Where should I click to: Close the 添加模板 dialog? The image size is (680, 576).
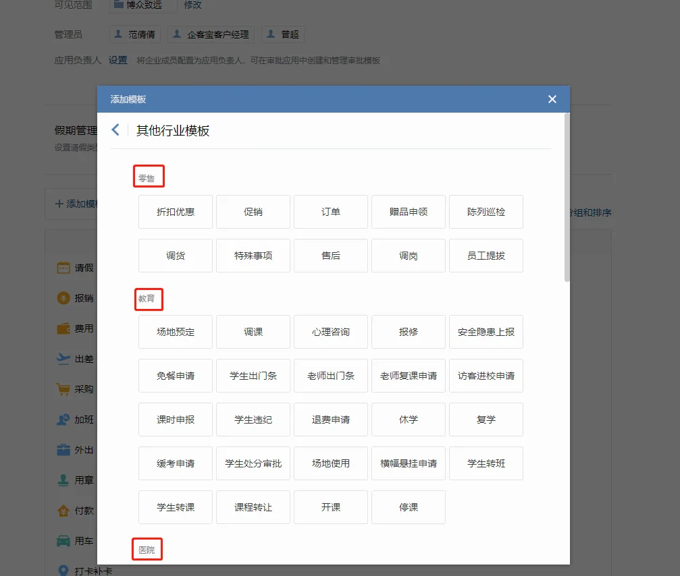(552, 99)
